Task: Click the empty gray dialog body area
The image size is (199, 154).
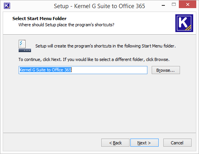Action: pyautogui.click(x=99, y=103)
